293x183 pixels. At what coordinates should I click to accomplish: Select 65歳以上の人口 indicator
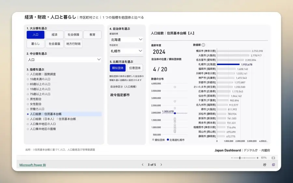click(38, 84)
